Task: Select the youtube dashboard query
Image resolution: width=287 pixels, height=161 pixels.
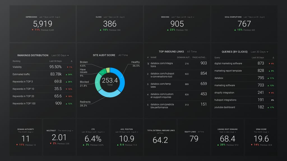Action: [x=244, y=107]
